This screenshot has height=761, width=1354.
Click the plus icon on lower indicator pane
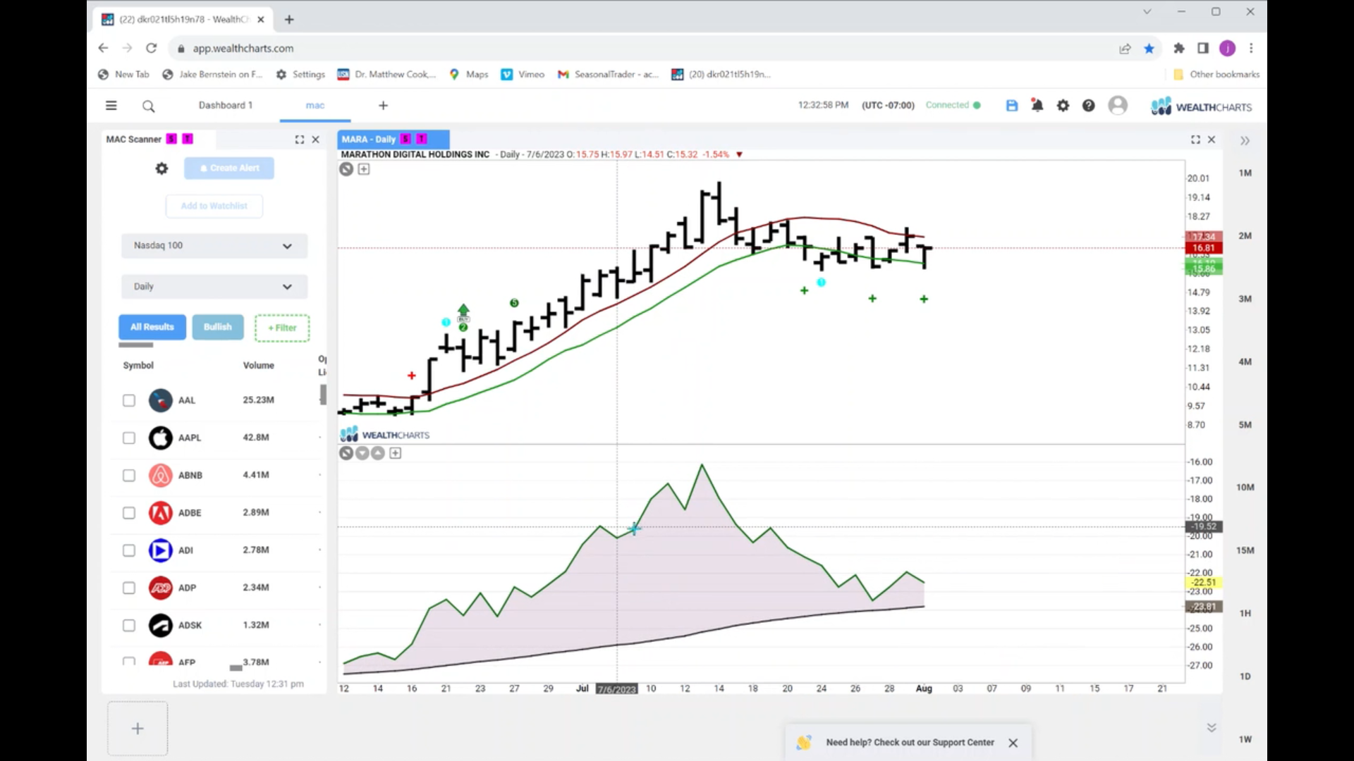[x=396, y=453]
